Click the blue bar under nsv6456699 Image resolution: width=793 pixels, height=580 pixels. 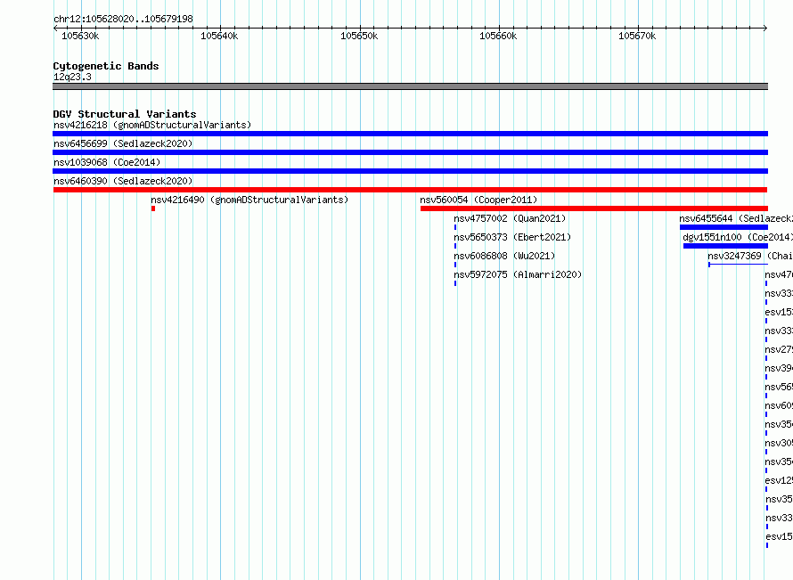pyautogui.click(x=410, y=152)
